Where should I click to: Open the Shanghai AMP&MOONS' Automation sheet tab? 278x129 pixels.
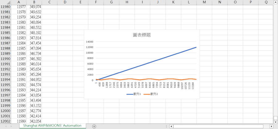(52, 126)
